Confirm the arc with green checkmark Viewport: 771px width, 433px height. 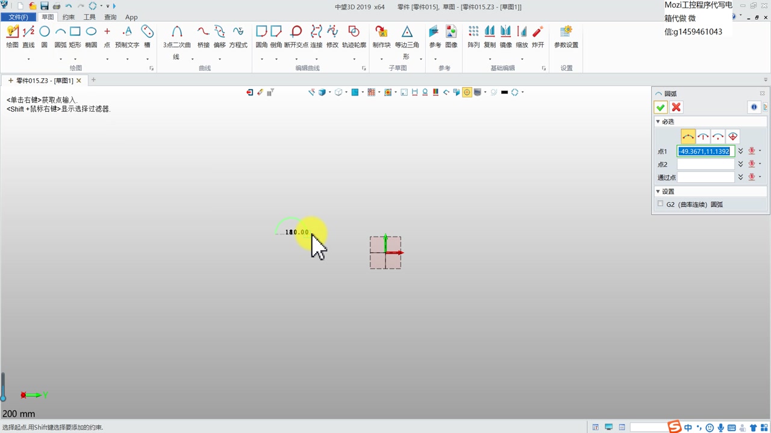point(661,107)
